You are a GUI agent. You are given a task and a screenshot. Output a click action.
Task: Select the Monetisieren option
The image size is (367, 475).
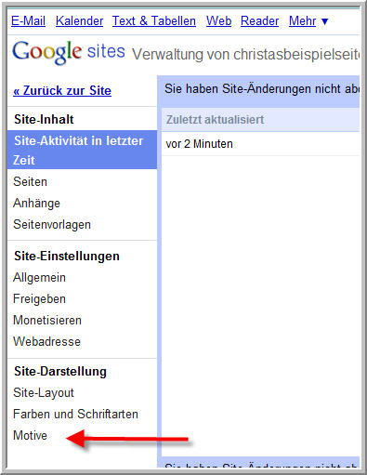[47, 321]
